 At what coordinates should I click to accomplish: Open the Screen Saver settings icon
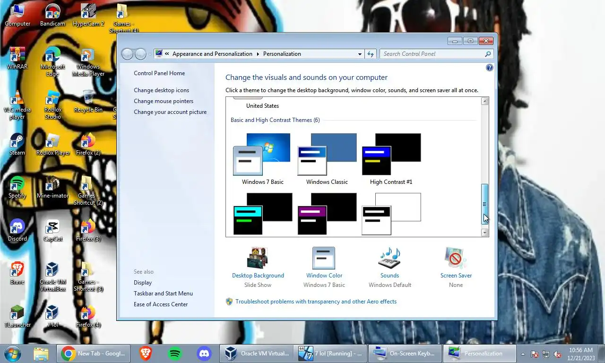(456, 258)
